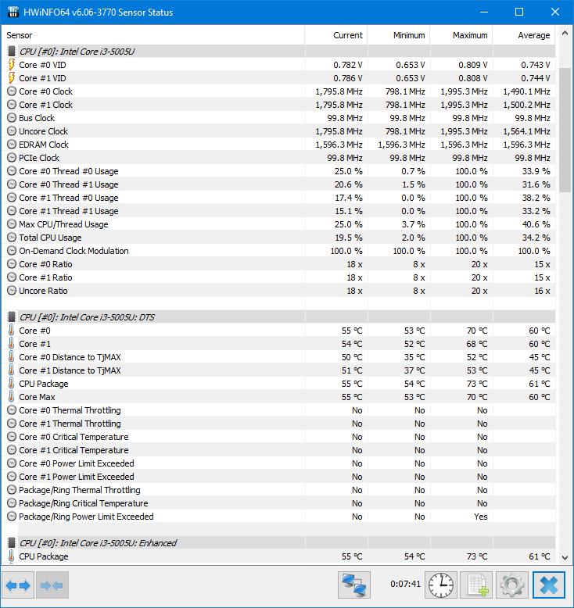Click the Core #0 VID lightning icon

pos(12,65)
